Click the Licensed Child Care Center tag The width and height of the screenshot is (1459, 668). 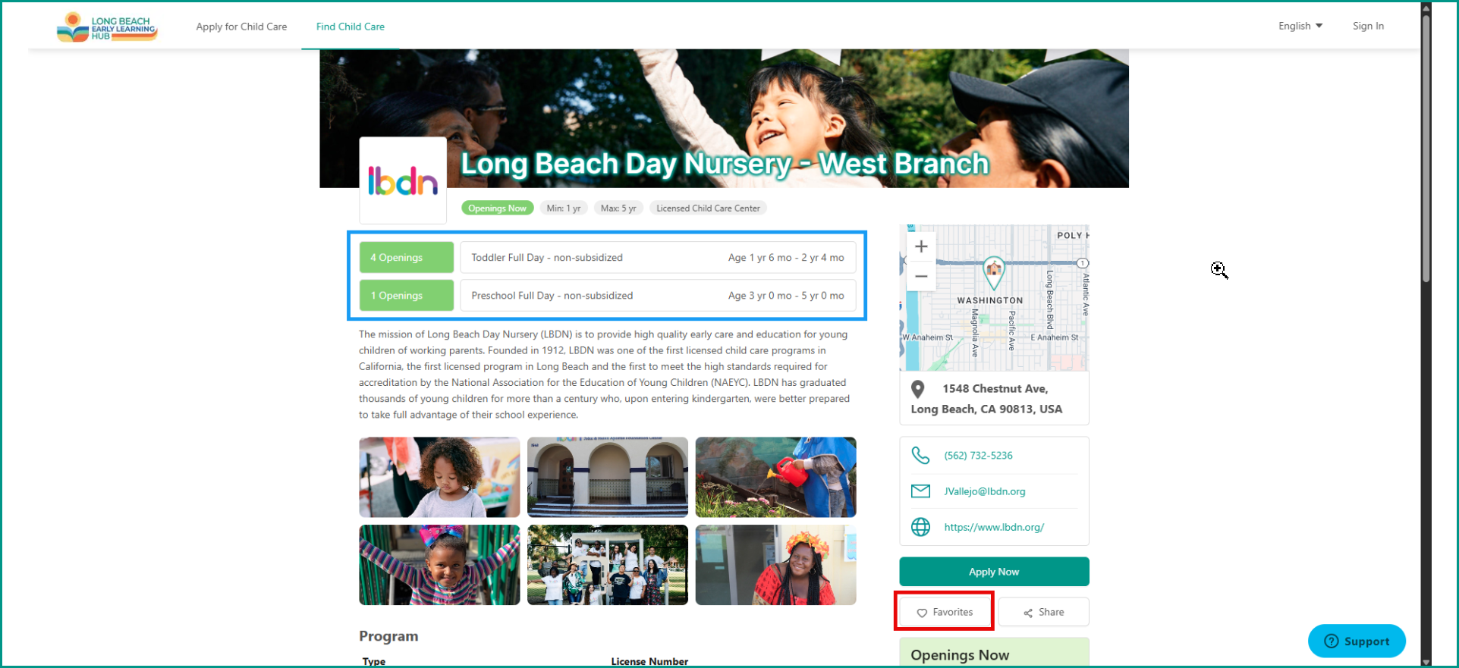coord(708,208)
